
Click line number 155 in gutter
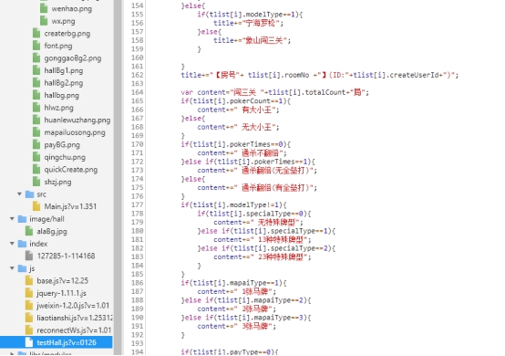138,15
